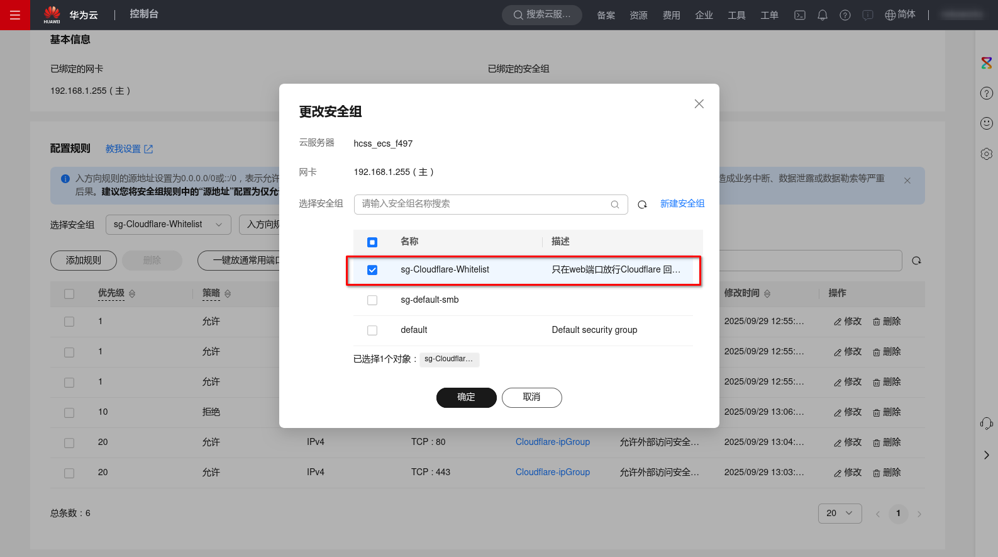998x557 pixels.
Task: Click the smiley feedback icon in sidebar
Action: pyautogui.click(x=986, y=123)
